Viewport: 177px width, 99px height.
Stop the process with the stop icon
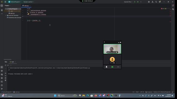[8, 65]
